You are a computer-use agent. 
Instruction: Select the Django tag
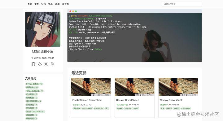[135, 108]
